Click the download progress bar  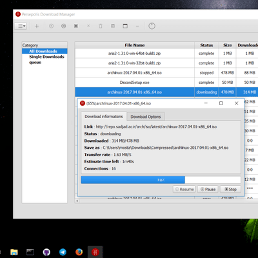pyautogui.click(x=161, y=180)
